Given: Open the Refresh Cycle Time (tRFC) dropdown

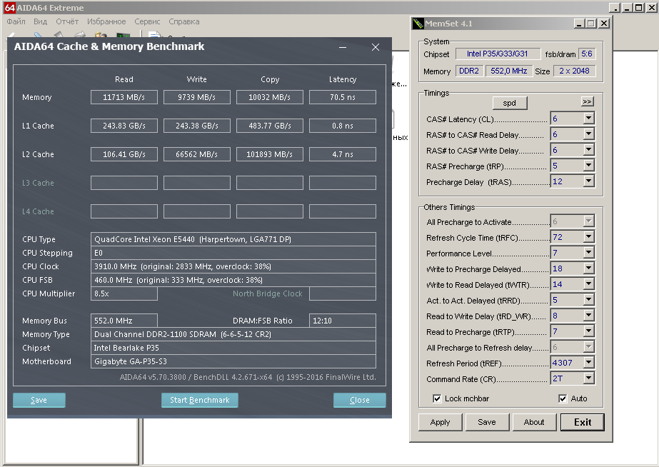Looking at the screenshot, I should point(588,237).
